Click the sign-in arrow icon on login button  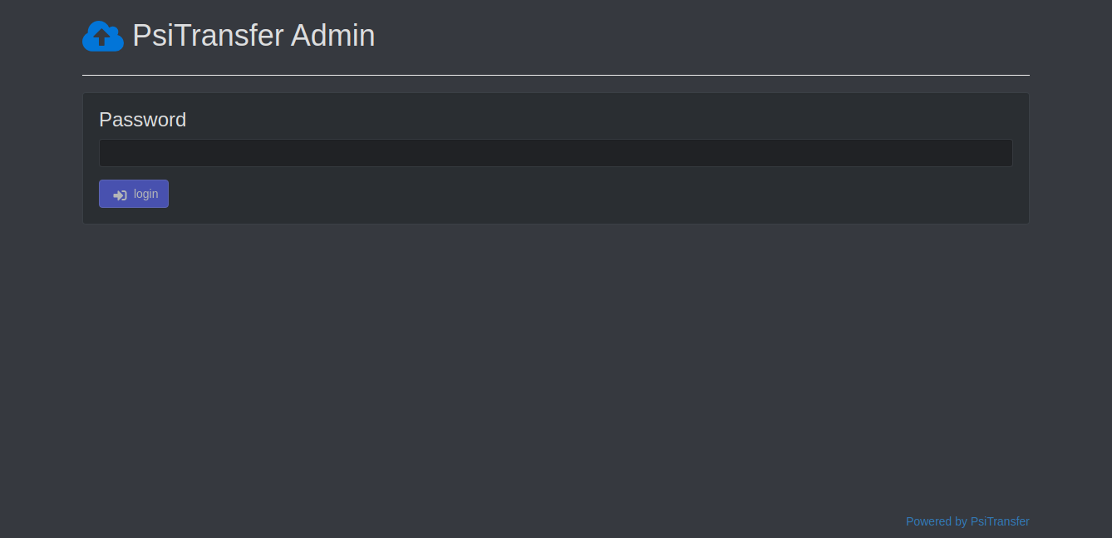click(120, 195)
